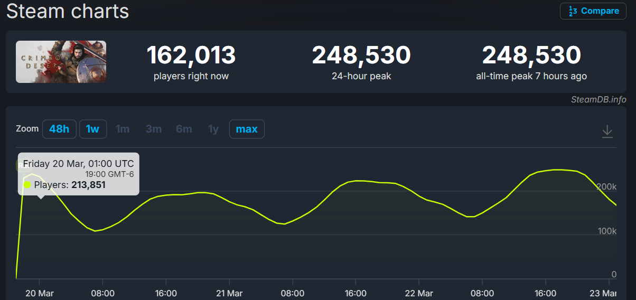Select the 3m zoom range
The width and height of the screenshot is (636, 300).
pos(154,129)
